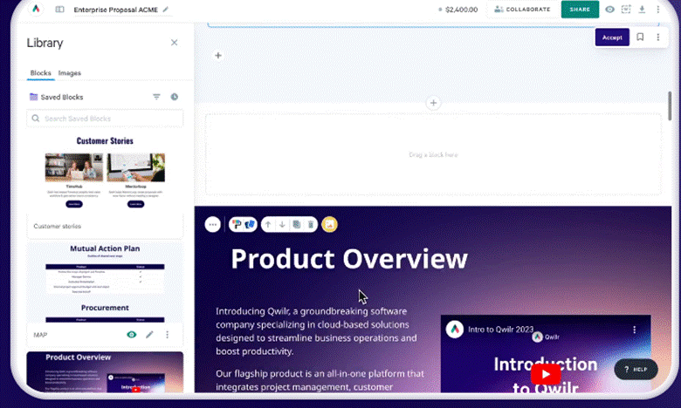681x408 pixels.
Task: Open the block ellipsis options menu
Action: 212,225
